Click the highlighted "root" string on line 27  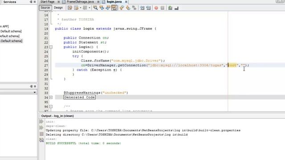pos(232,65)
